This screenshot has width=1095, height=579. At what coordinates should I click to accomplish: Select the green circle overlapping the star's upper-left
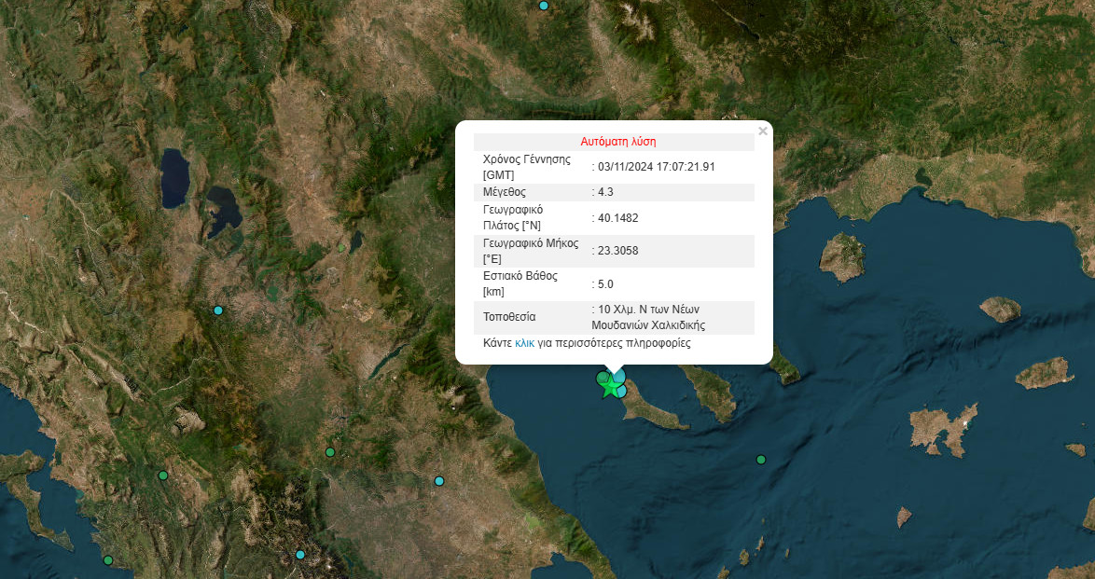(x=603, y=378)
